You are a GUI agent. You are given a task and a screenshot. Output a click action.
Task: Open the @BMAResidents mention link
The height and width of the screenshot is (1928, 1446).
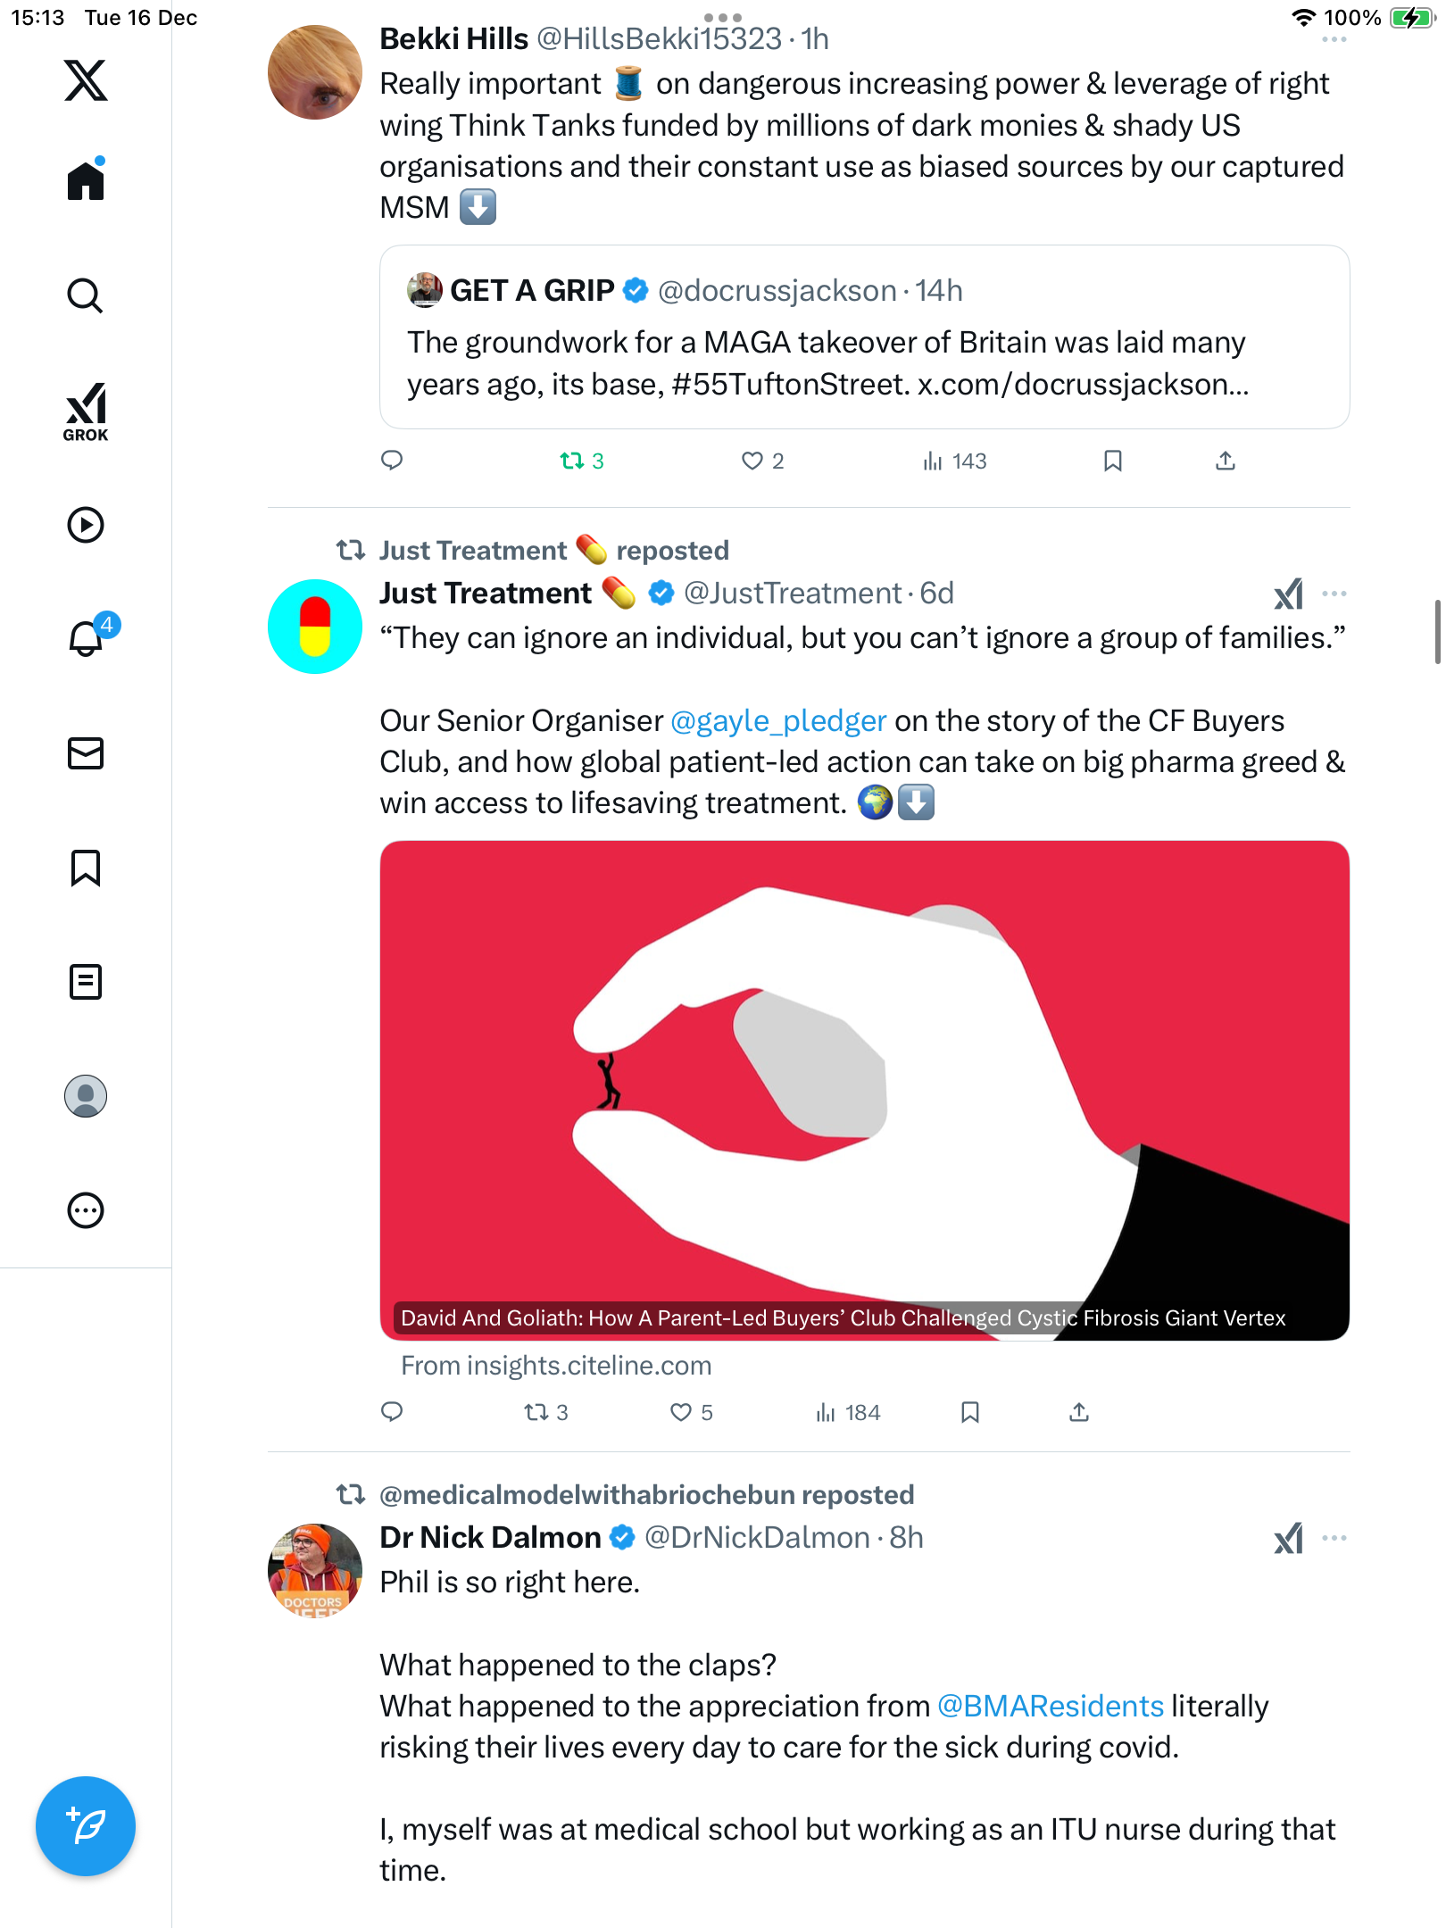point(1051,1706)
